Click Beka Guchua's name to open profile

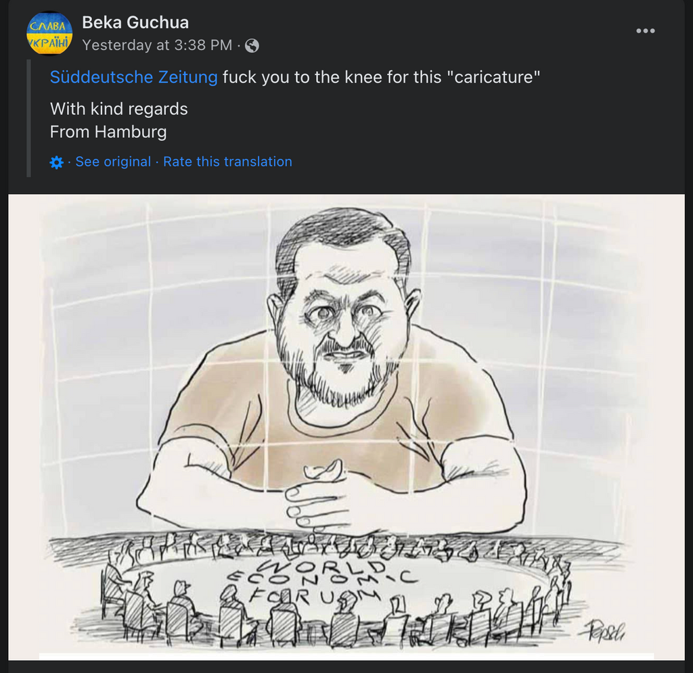135,22
